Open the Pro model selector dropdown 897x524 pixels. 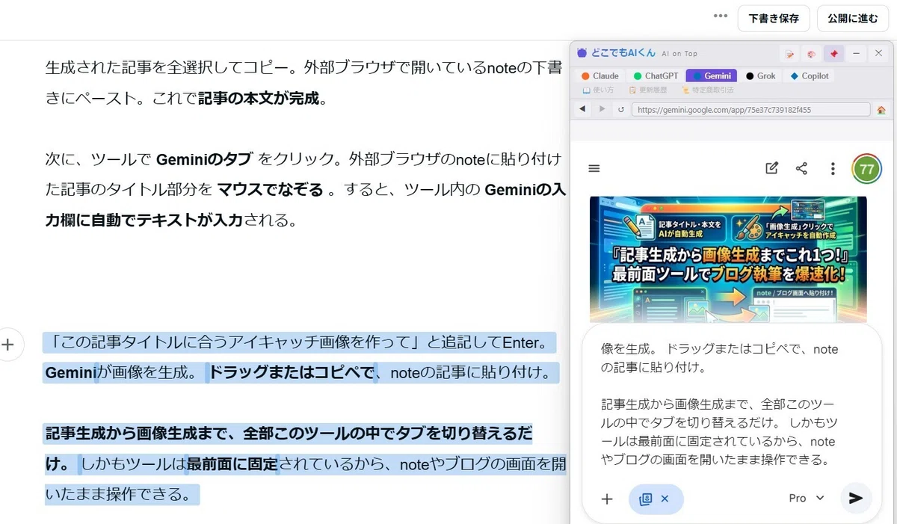tap(807, 498)
